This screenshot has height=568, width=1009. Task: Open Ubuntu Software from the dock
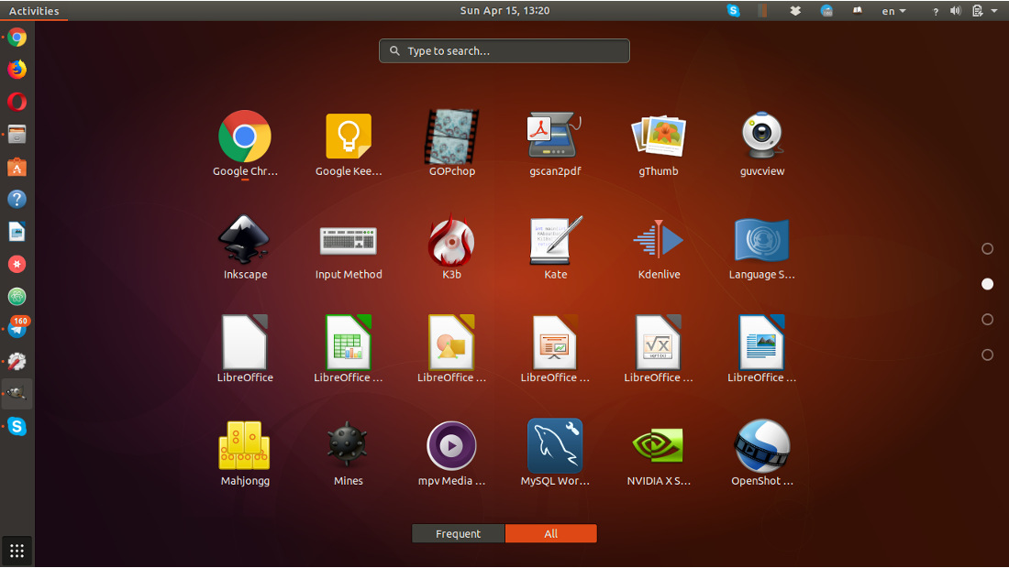pos(17,167)
